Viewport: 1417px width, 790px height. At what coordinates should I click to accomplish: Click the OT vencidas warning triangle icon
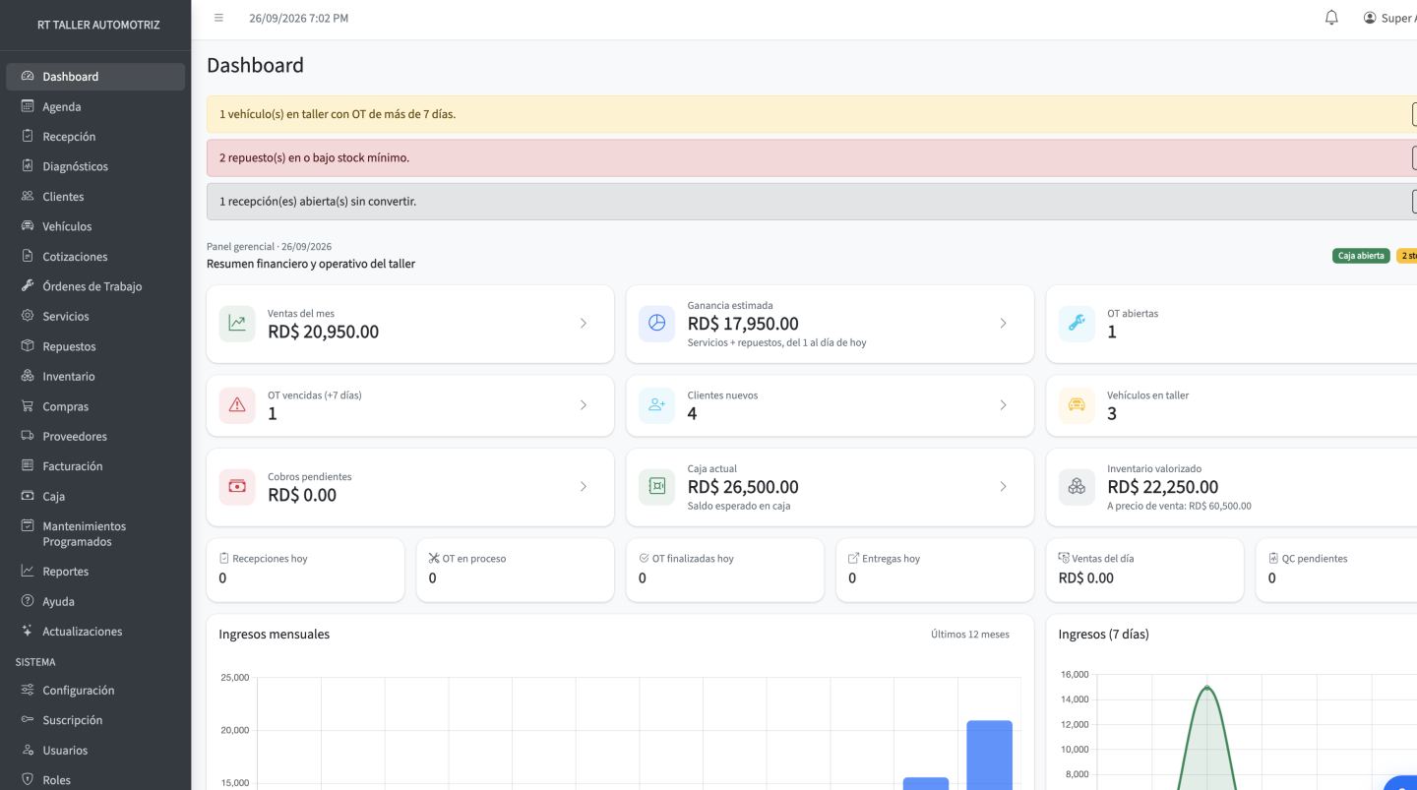click(237, 405)
